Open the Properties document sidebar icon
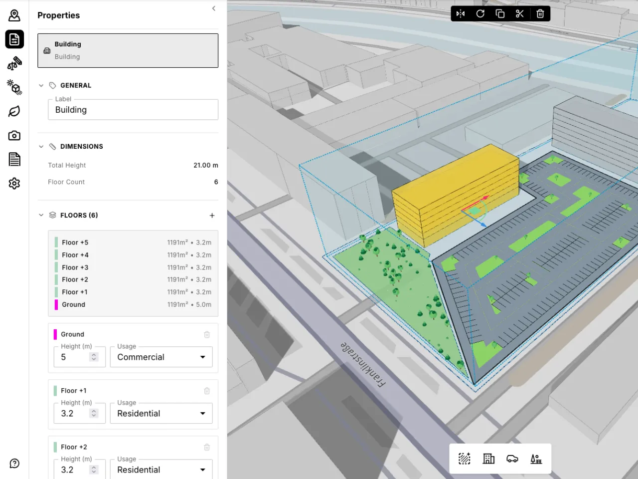This screenshot has height=479, width=638. click(14, 39)
